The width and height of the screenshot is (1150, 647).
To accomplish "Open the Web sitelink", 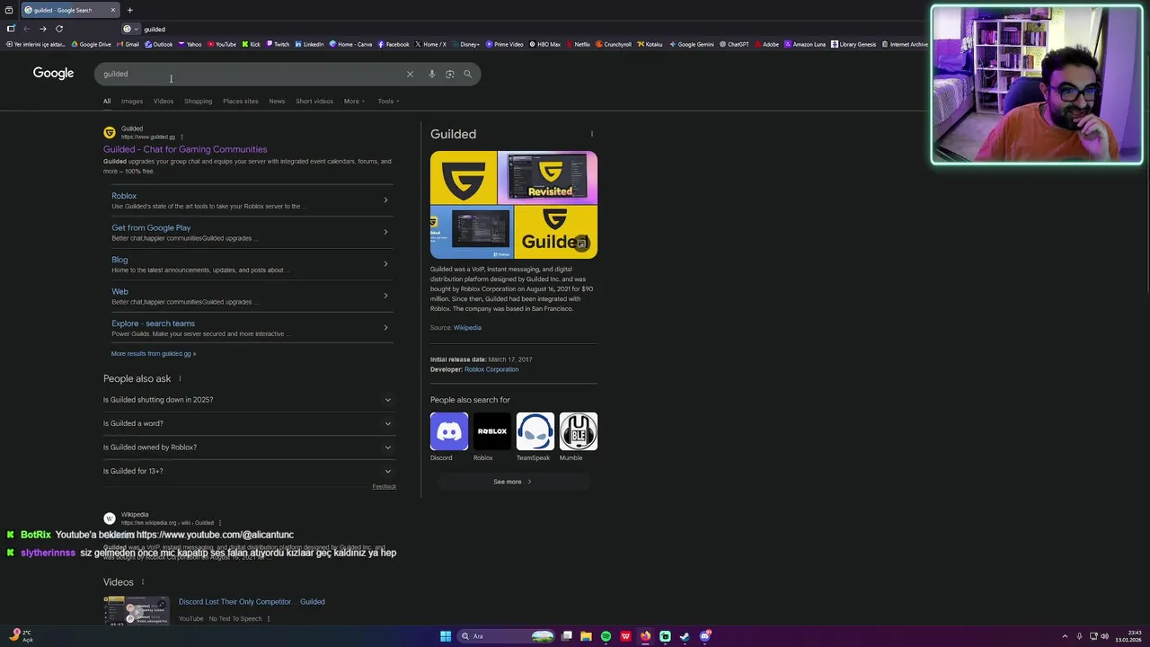I will click(119, 291).
